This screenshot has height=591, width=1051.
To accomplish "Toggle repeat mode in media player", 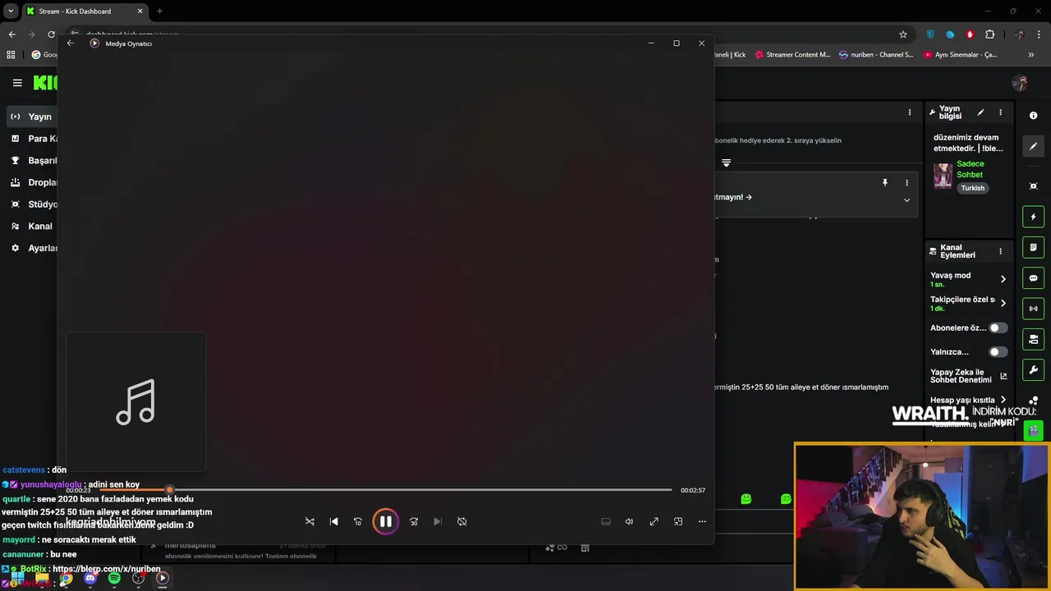I will click(461, 521).
